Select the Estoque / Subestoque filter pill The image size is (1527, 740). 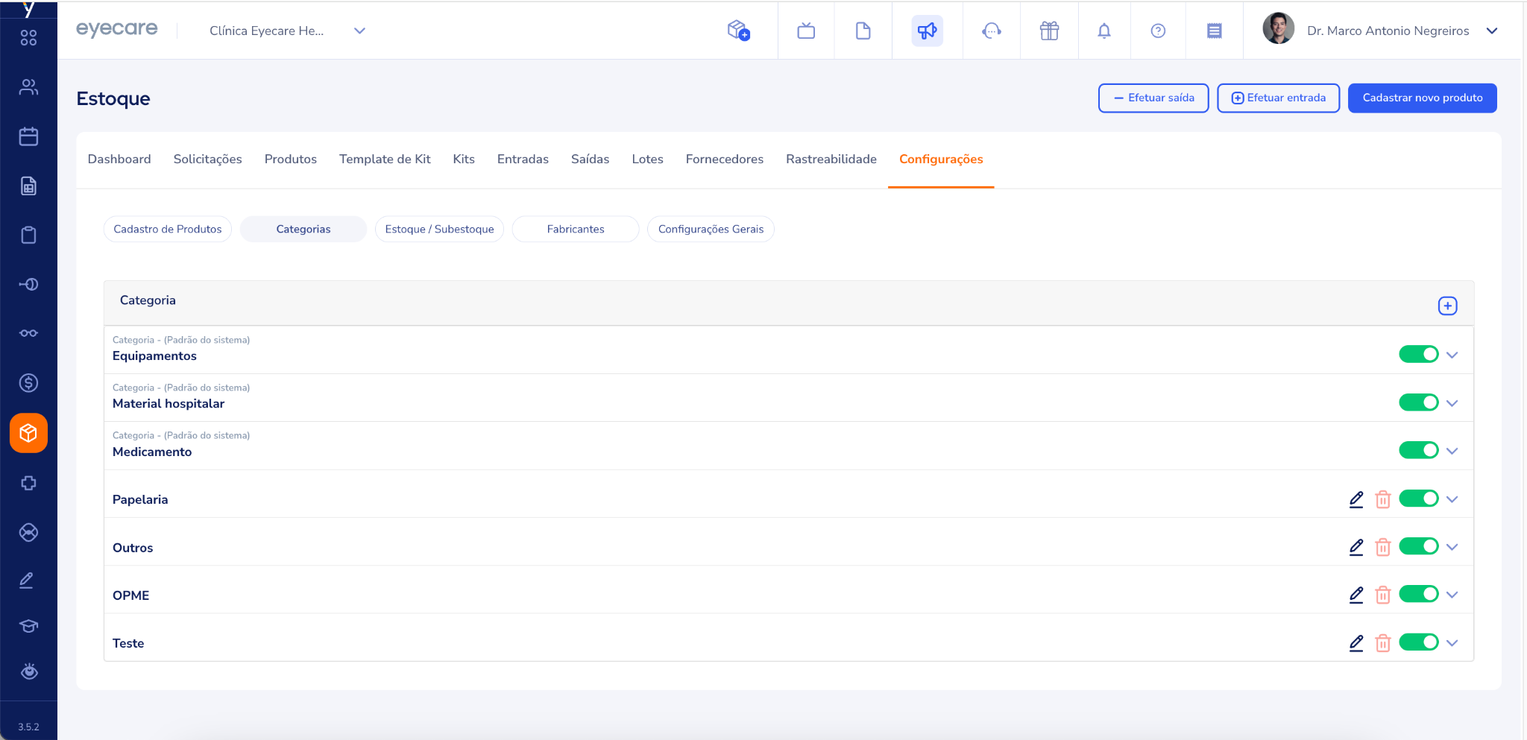coord(439,230)
